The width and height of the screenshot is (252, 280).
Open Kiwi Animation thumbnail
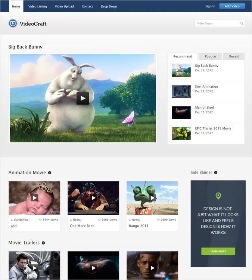[x=181, y=91]
